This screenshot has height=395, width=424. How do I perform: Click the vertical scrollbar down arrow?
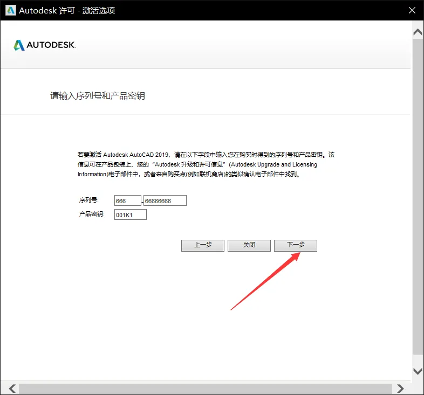pos(418,371)
